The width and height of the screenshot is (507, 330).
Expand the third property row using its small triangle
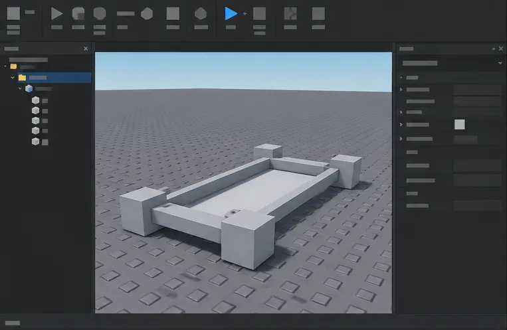[x=401, y=112]
